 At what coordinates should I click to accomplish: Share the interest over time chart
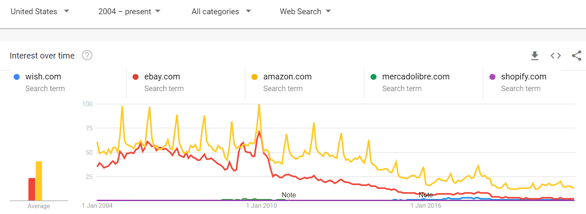coord(576,56)
